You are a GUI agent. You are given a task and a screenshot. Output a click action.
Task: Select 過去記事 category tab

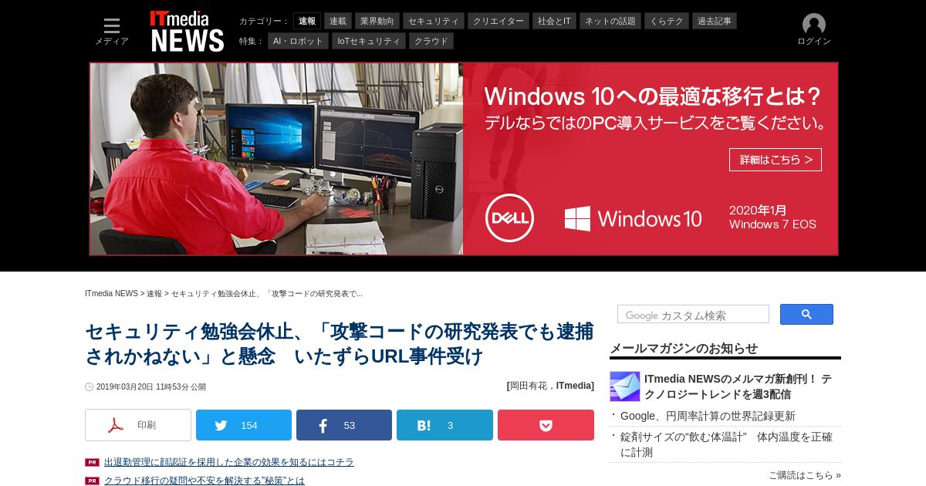[x=715, y=21]
